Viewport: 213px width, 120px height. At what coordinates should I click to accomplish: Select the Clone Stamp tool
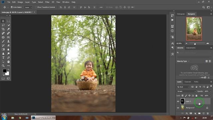(x=8, y=41)
